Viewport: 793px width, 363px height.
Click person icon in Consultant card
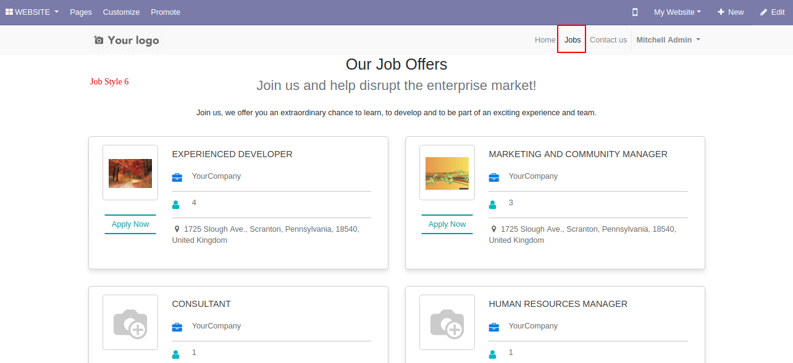176,354
